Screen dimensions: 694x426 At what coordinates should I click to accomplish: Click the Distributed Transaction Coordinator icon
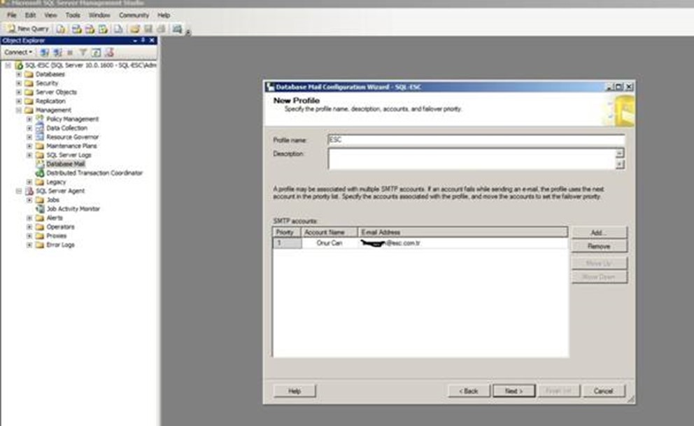(40, 173)
